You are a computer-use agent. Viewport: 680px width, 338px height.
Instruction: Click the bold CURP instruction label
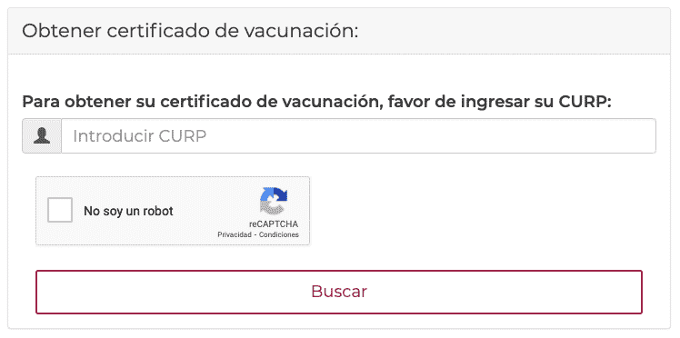316,103
